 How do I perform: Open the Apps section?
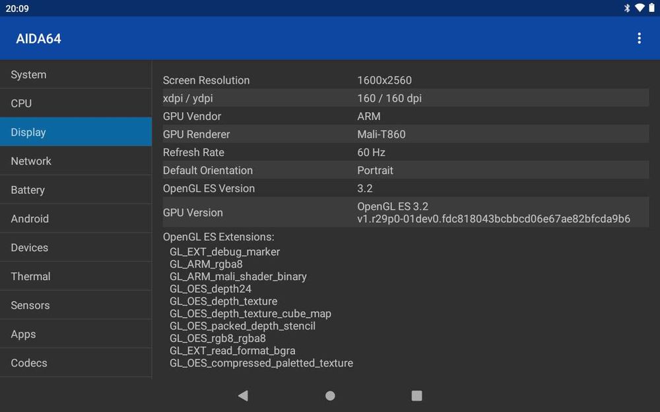click(x=76, y=334)
